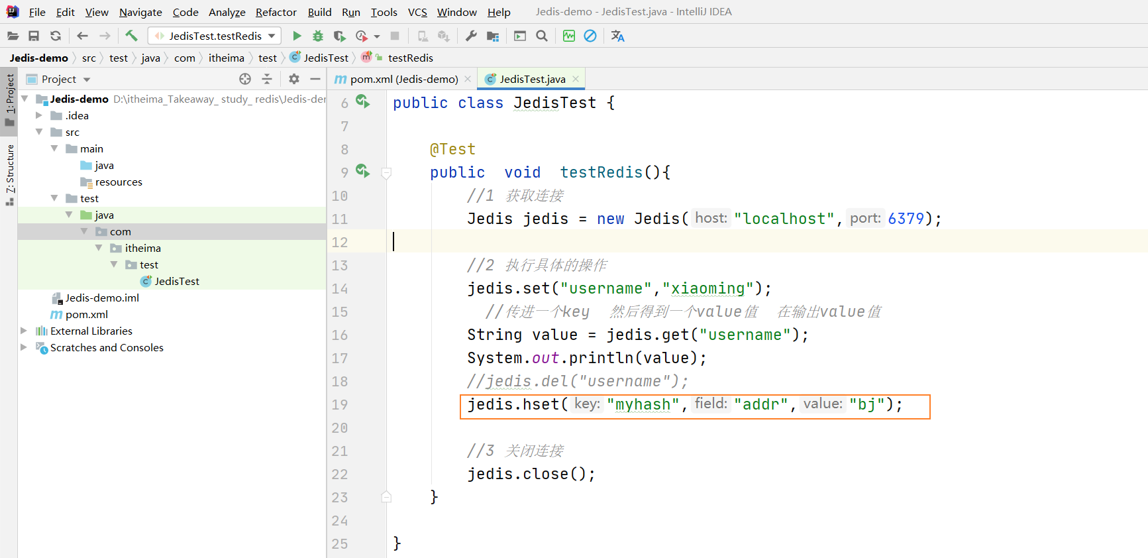The height and width of the screenshot is (558, 1148).
Task: Collapse the src folder arrow
Action: [x=39, y=132]
